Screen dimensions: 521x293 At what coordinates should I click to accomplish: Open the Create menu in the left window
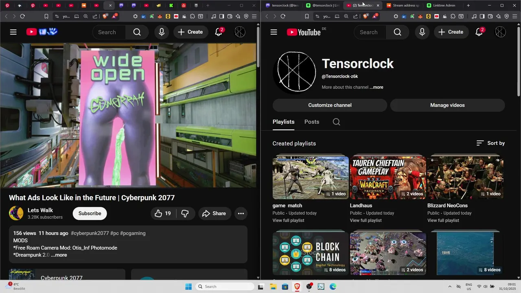tap(190, 32)
